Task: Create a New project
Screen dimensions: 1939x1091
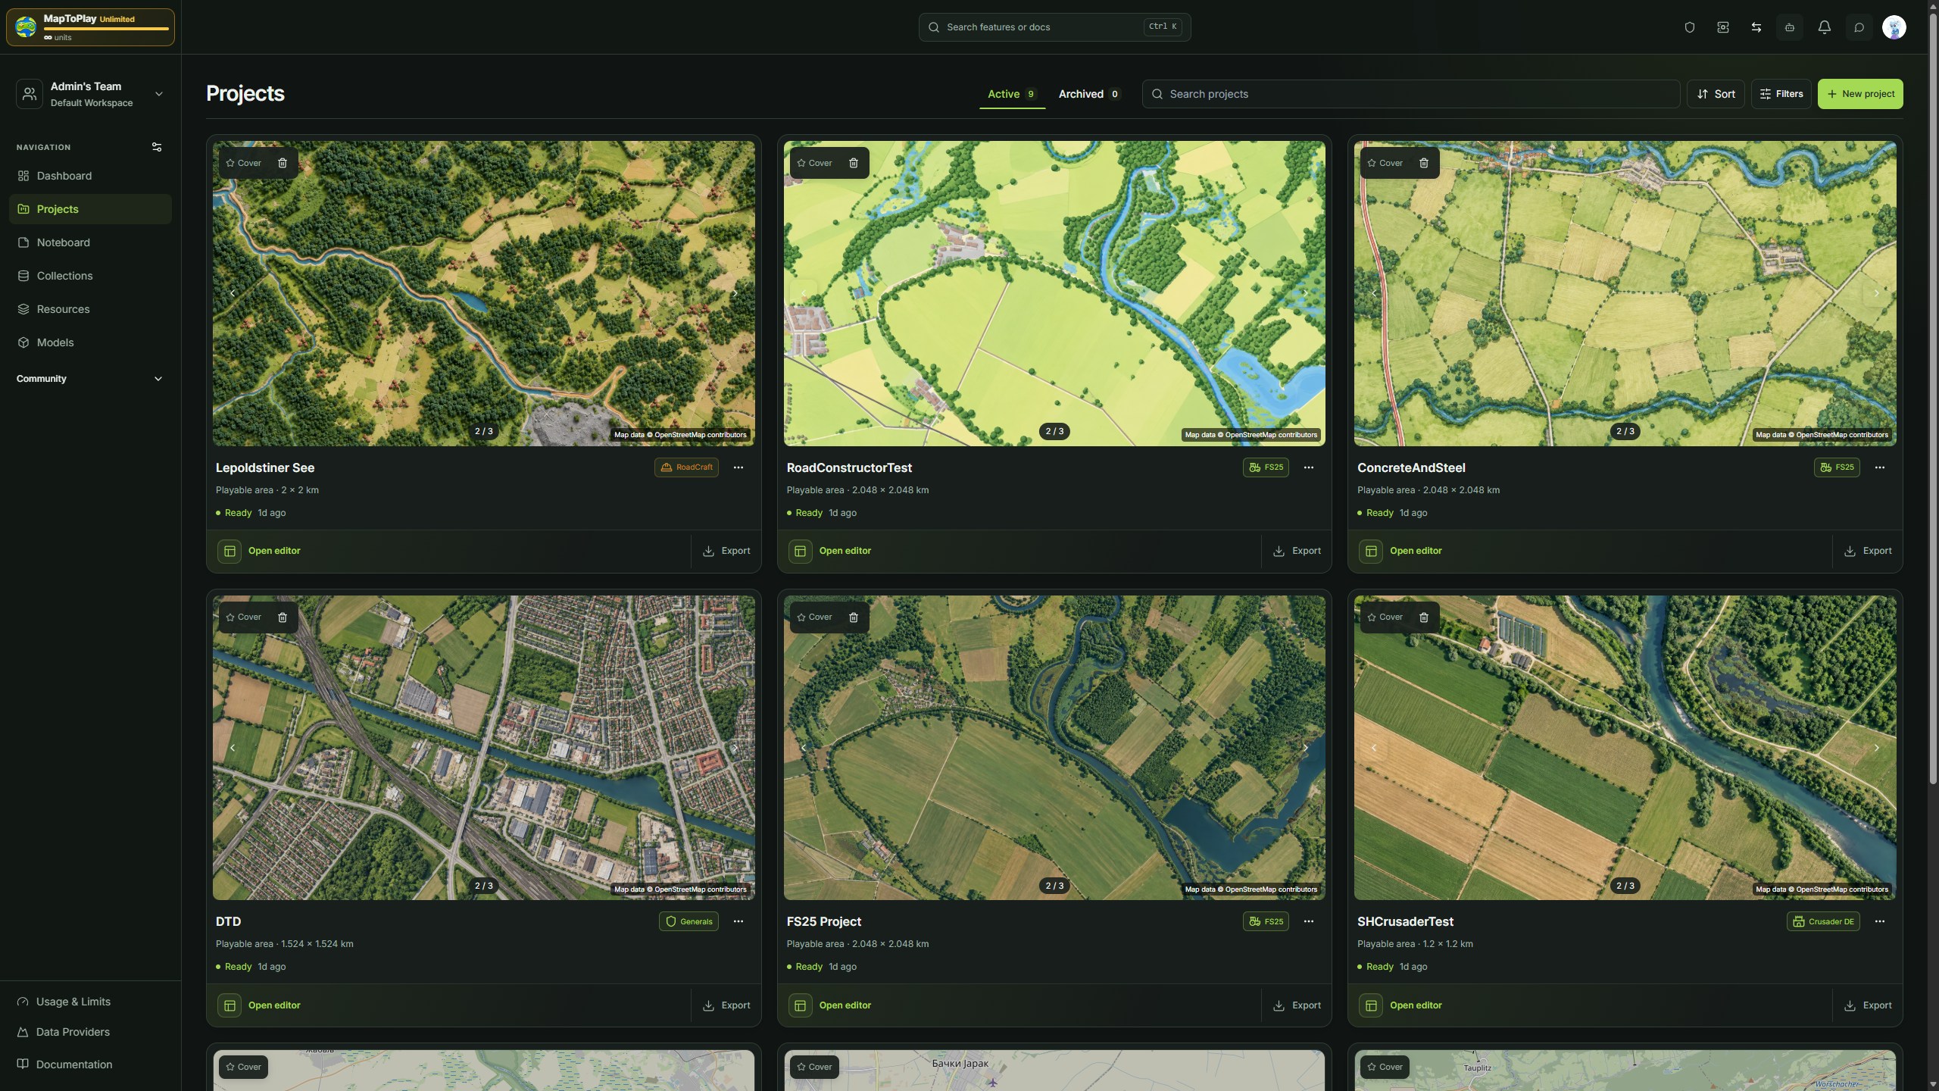Action: [1860, 94]
